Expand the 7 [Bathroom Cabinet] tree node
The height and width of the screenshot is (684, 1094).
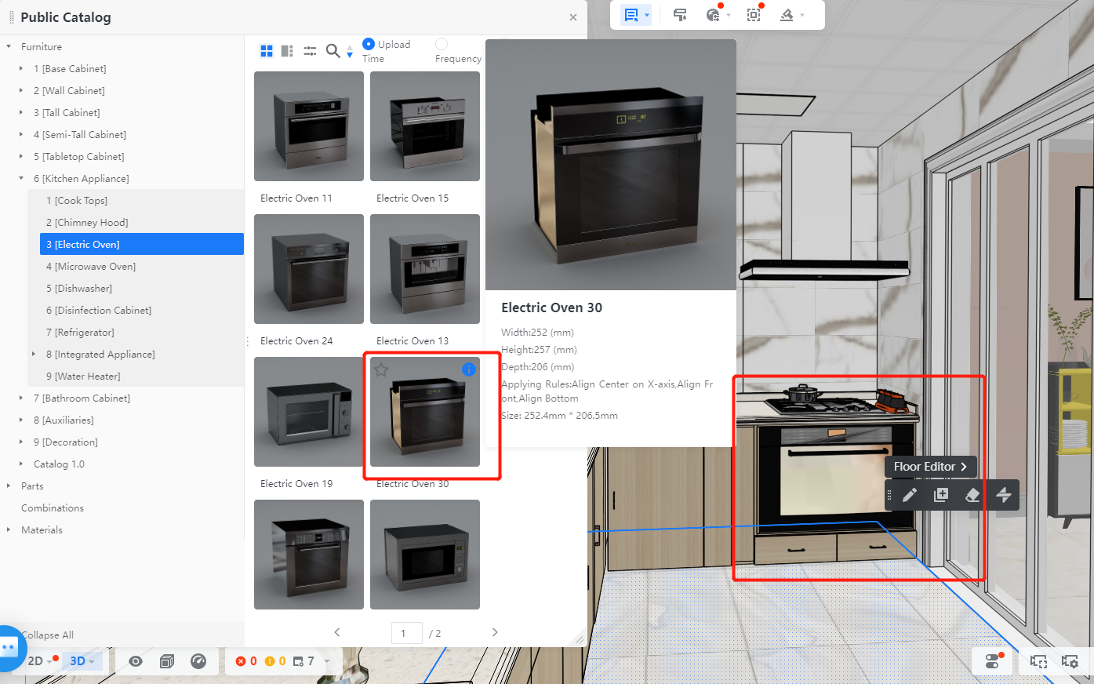(x=21, y=398)
